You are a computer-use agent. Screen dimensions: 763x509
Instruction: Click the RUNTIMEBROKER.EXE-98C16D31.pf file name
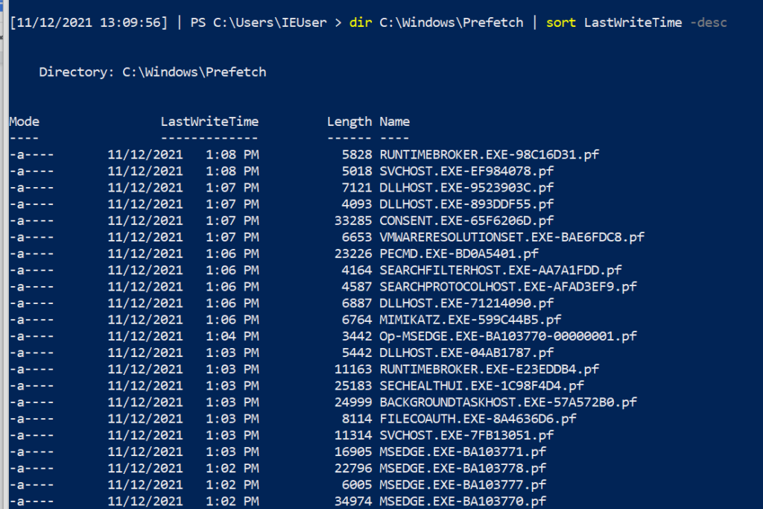(490, 154)
